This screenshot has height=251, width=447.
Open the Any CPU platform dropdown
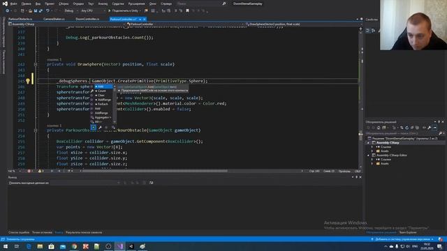click(x=93, y=11)
